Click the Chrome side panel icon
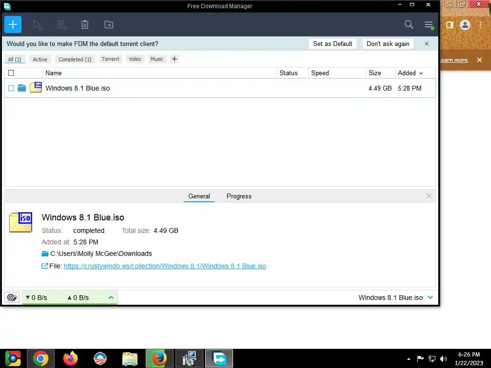The image size is (491, 368). point(450,25)
